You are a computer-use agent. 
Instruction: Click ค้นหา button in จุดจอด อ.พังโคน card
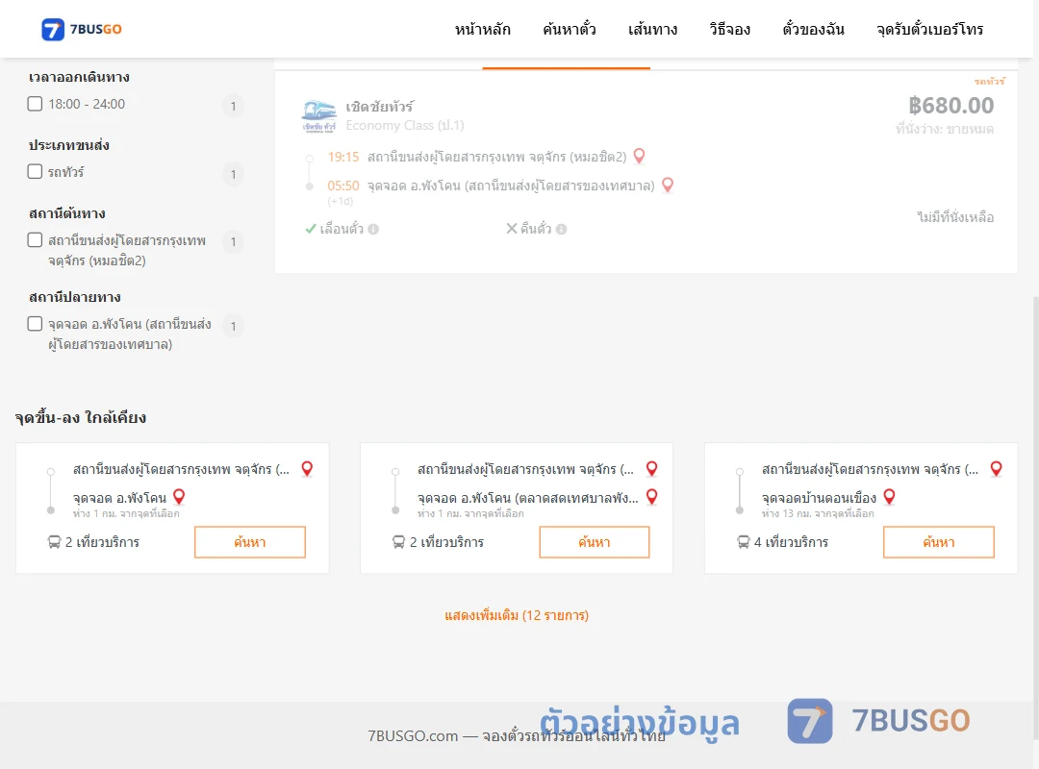click(250, 542)
